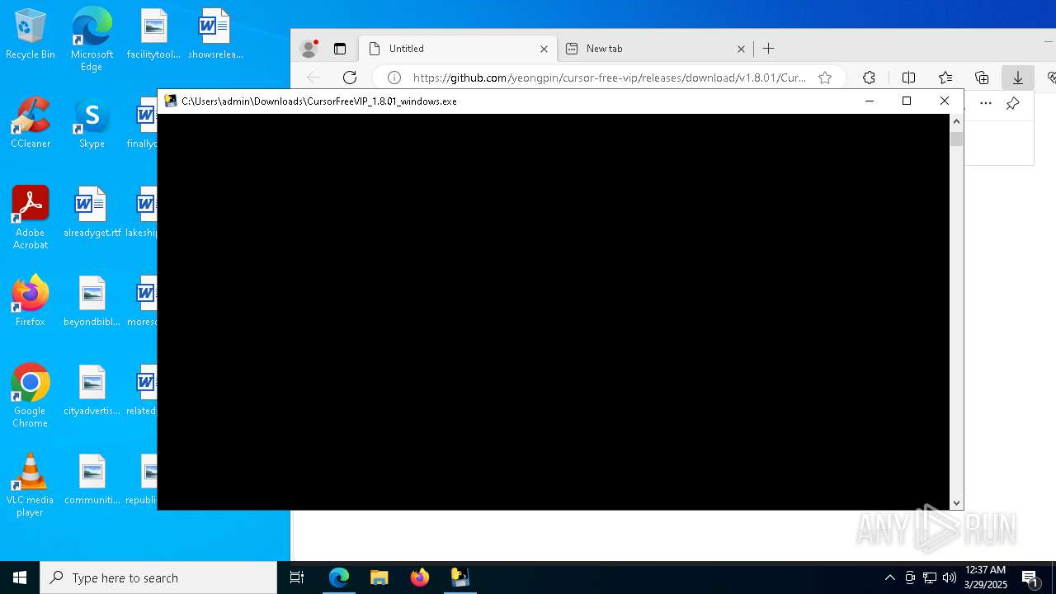The image size is (1056, 594).
Task: Open the VLC media player shortcut
Action: 31,485
